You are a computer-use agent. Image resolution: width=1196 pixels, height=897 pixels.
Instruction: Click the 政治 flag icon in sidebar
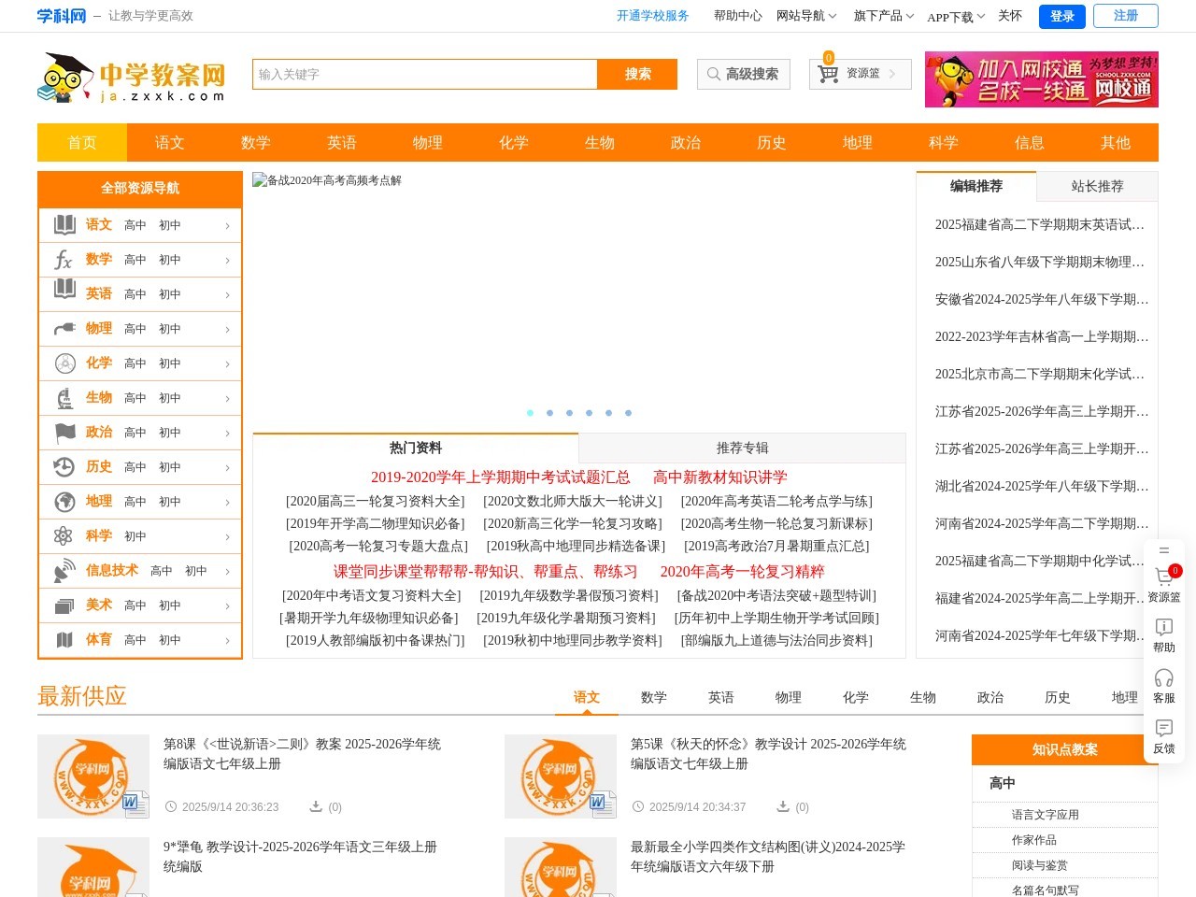(x=63, y=432)
